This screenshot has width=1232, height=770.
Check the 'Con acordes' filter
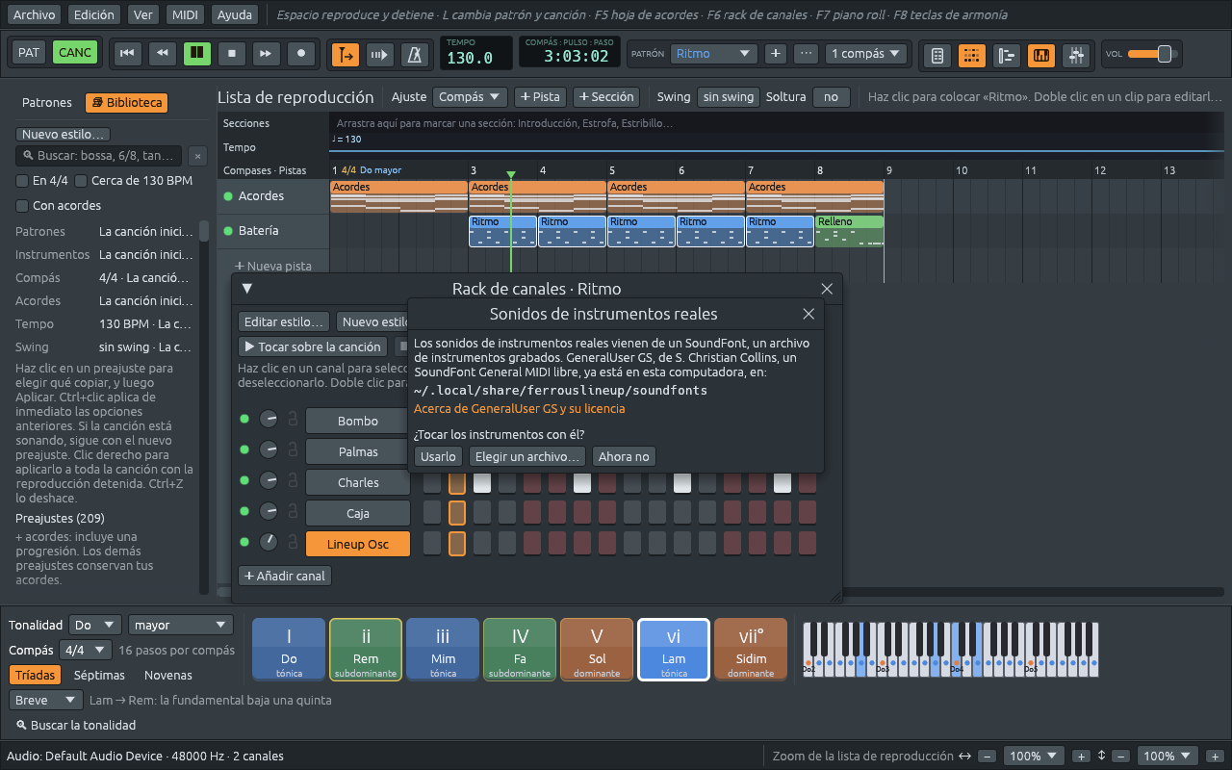coord(22,205)
